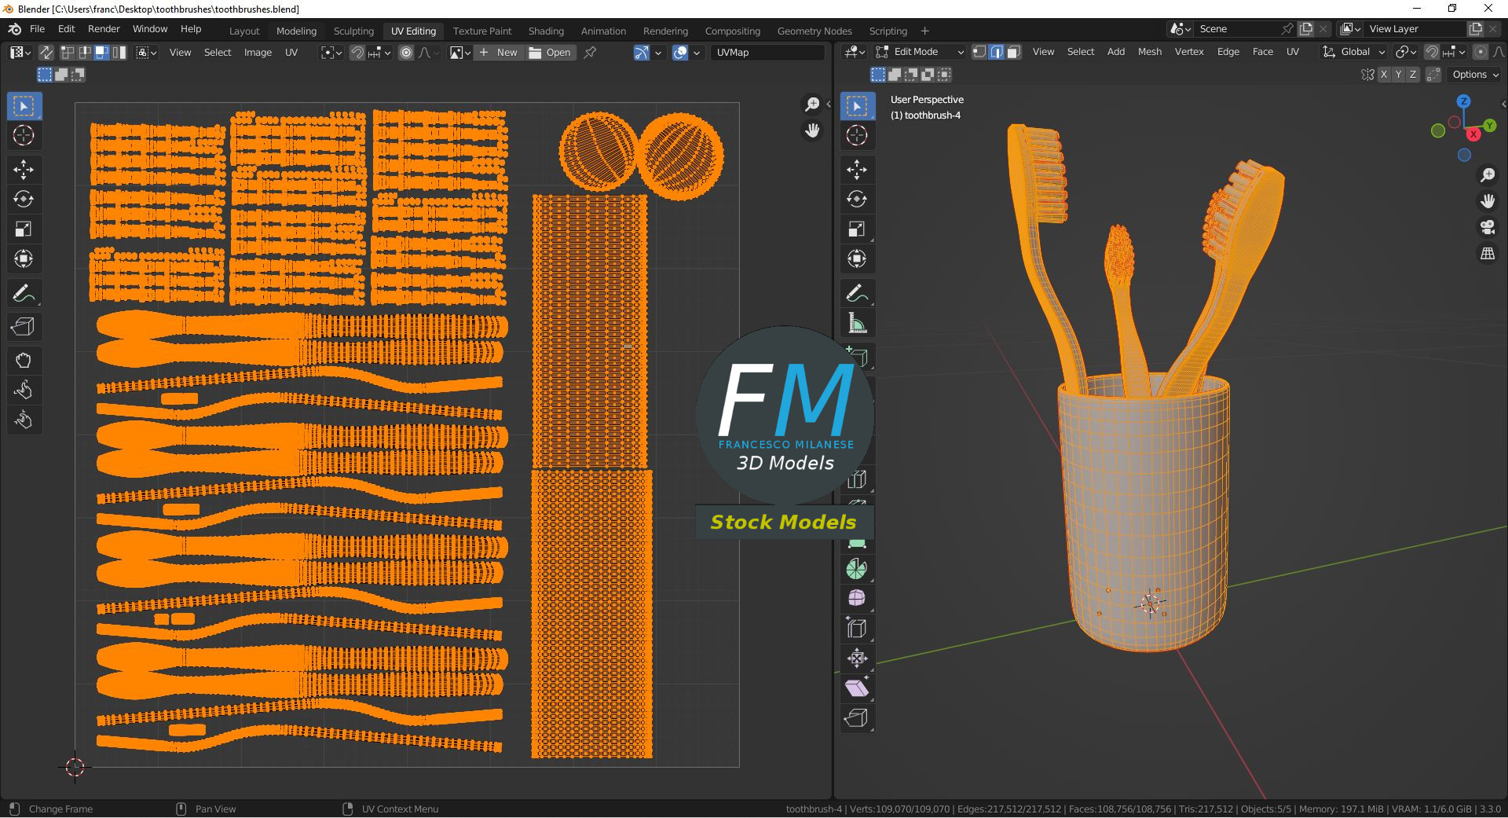This screenshot has width=1508, height=818.
Task: Toggle camera view in 3D viewport
Action: [1488, 227]
